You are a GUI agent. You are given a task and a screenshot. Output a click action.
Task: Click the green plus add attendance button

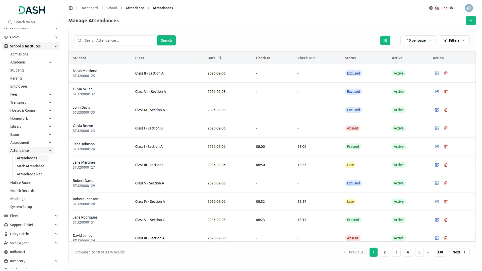[x=471, y=21]
